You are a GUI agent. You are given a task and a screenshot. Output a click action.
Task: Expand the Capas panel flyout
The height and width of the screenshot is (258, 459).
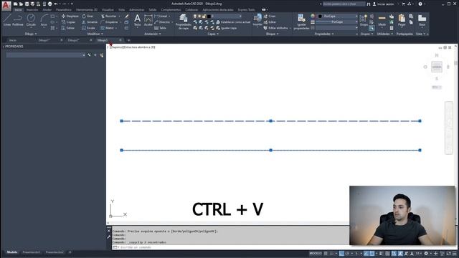pyautogui.click(x=213, y=34)
